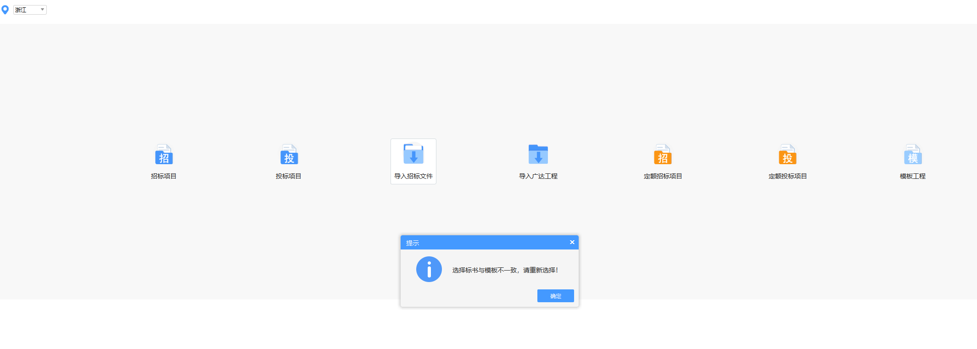Select the 导入广达工程 folder icon
Image resolution: width=977 pixels, height=349 pixels.
538,154
